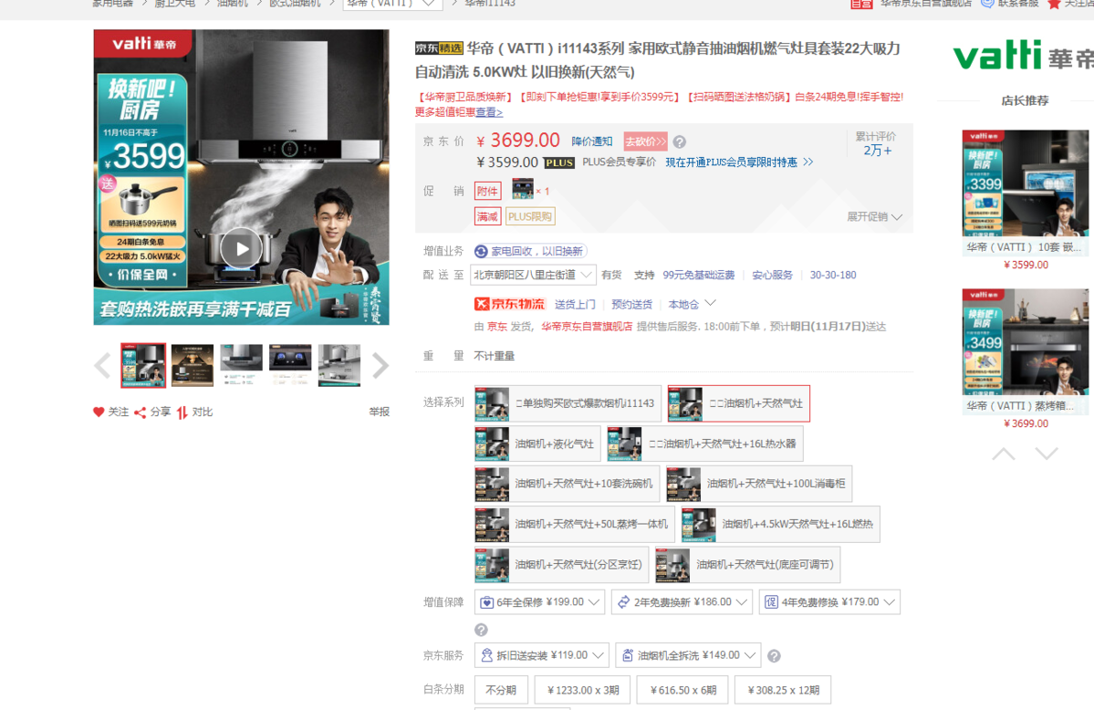
Task: Click the 对比 compare icon
Action: click(182, 412)
